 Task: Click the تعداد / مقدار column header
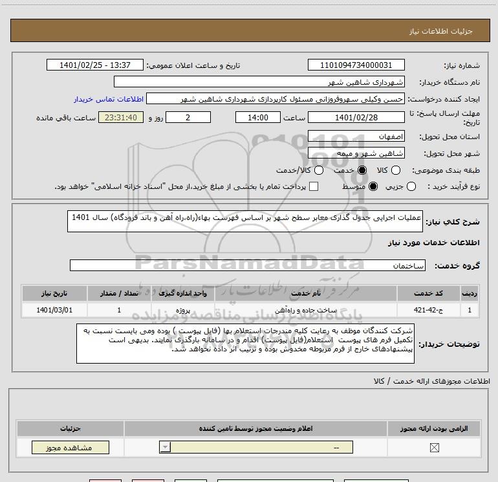coord(119,293)
